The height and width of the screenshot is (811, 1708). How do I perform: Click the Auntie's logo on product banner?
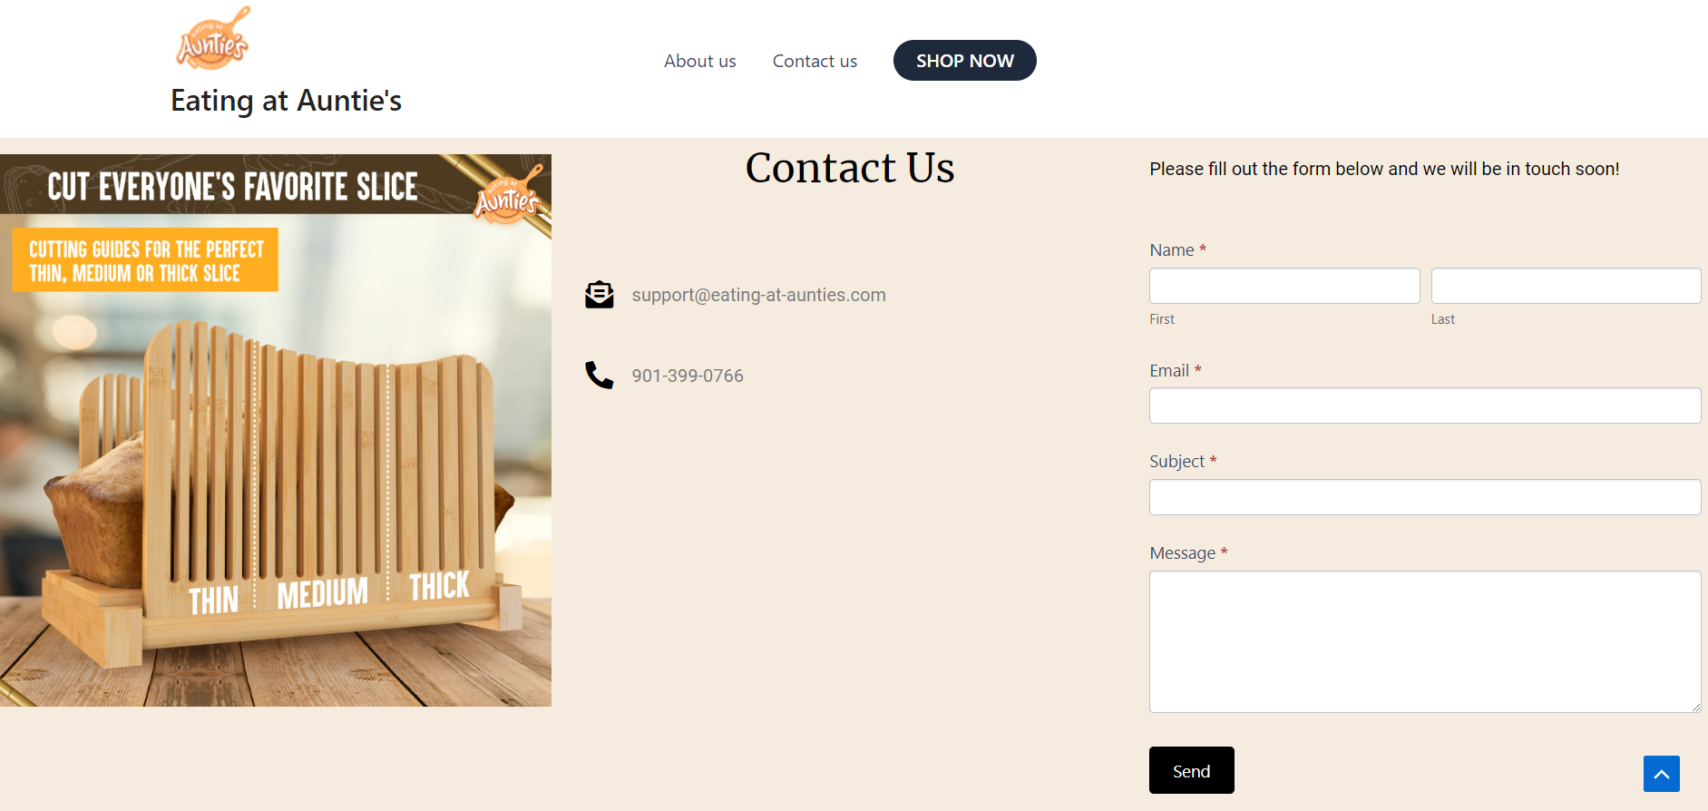[509, 194]
